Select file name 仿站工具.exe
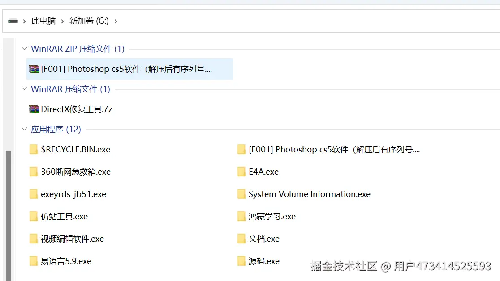Image resolution: width=500 pixels, height=281 pixels. point(64,217)
